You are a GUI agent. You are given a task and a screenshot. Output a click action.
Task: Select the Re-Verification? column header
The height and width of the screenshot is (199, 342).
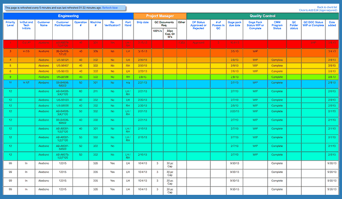point(112,24)
